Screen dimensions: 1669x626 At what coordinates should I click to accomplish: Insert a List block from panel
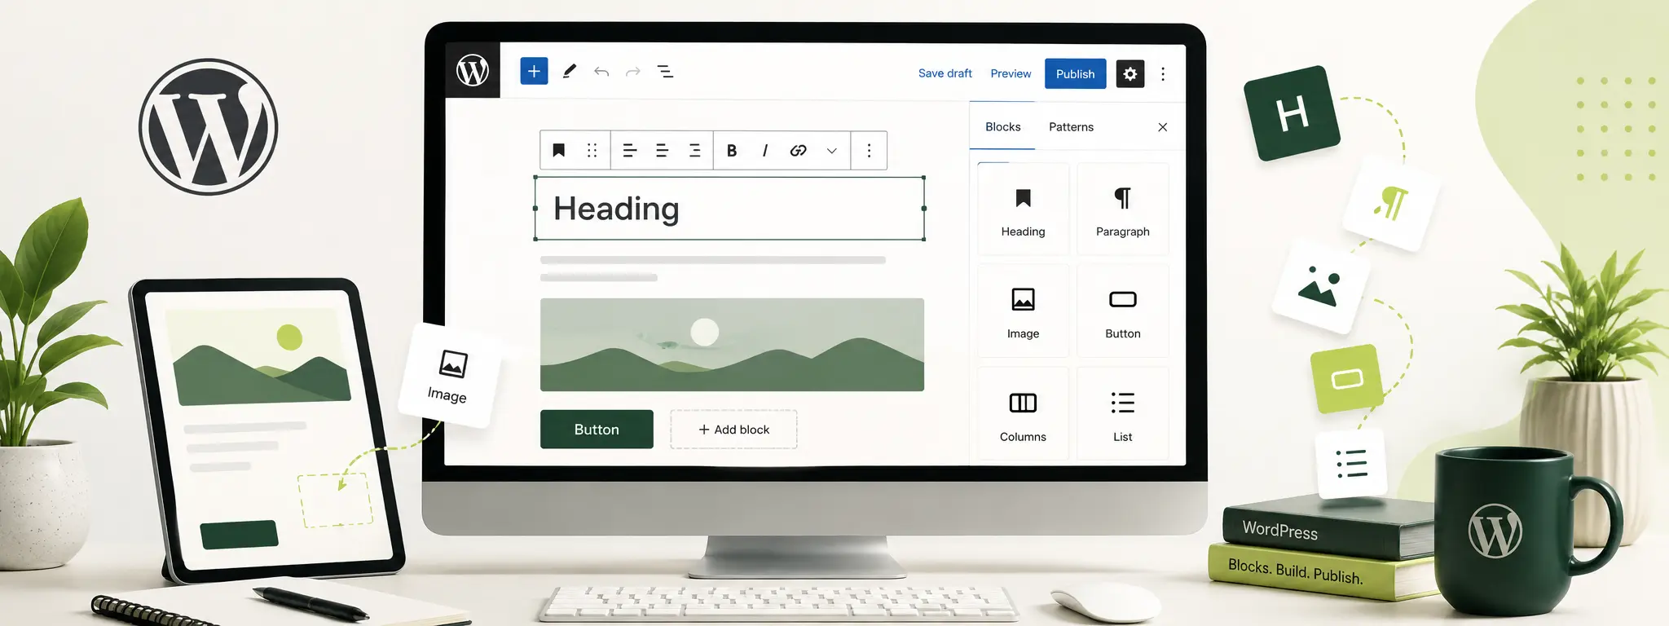point(1123,413)
